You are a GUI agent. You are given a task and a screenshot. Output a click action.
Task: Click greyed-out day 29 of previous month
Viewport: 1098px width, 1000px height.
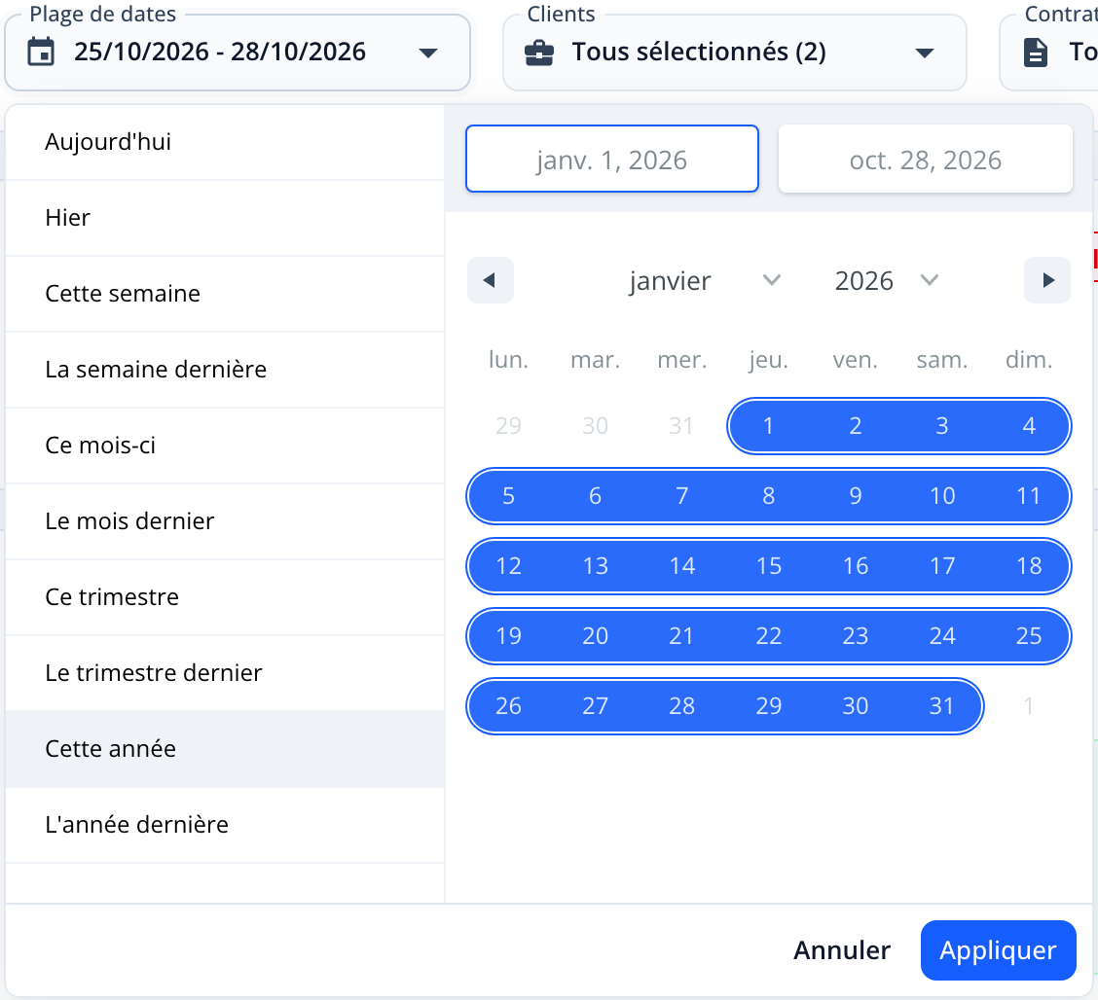508,426
